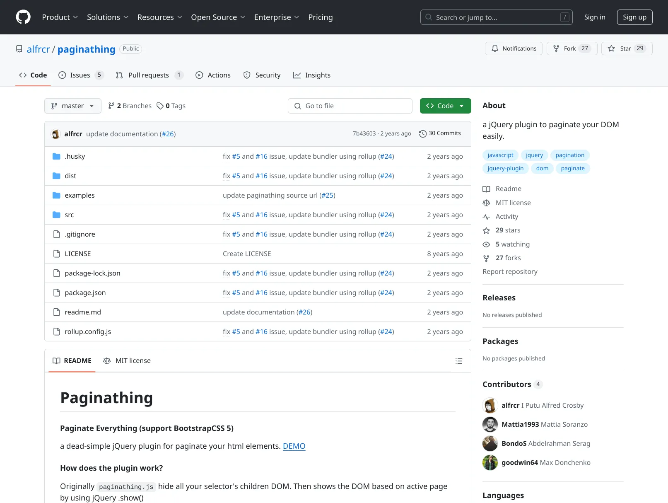This screenshot has width=668, height=503.
Task: Open MIT license link in About
Action: pos(507,203)
